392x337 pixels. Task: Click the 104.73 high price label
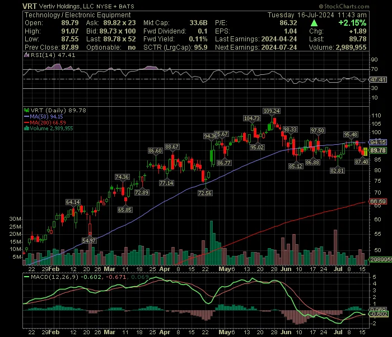click(252, 118)
